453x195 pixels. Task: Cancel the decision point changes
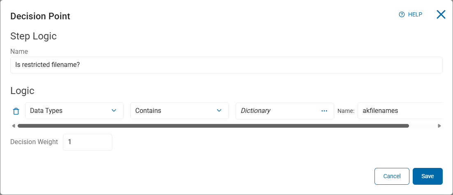(392, 176)
